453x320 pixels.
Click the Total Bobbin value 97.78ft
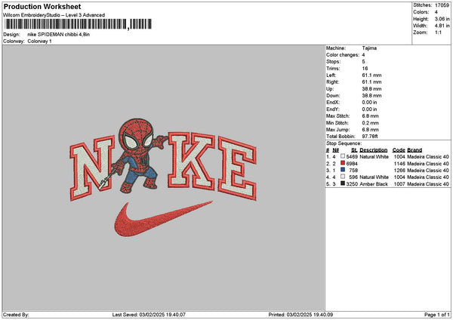pos(370,137)
